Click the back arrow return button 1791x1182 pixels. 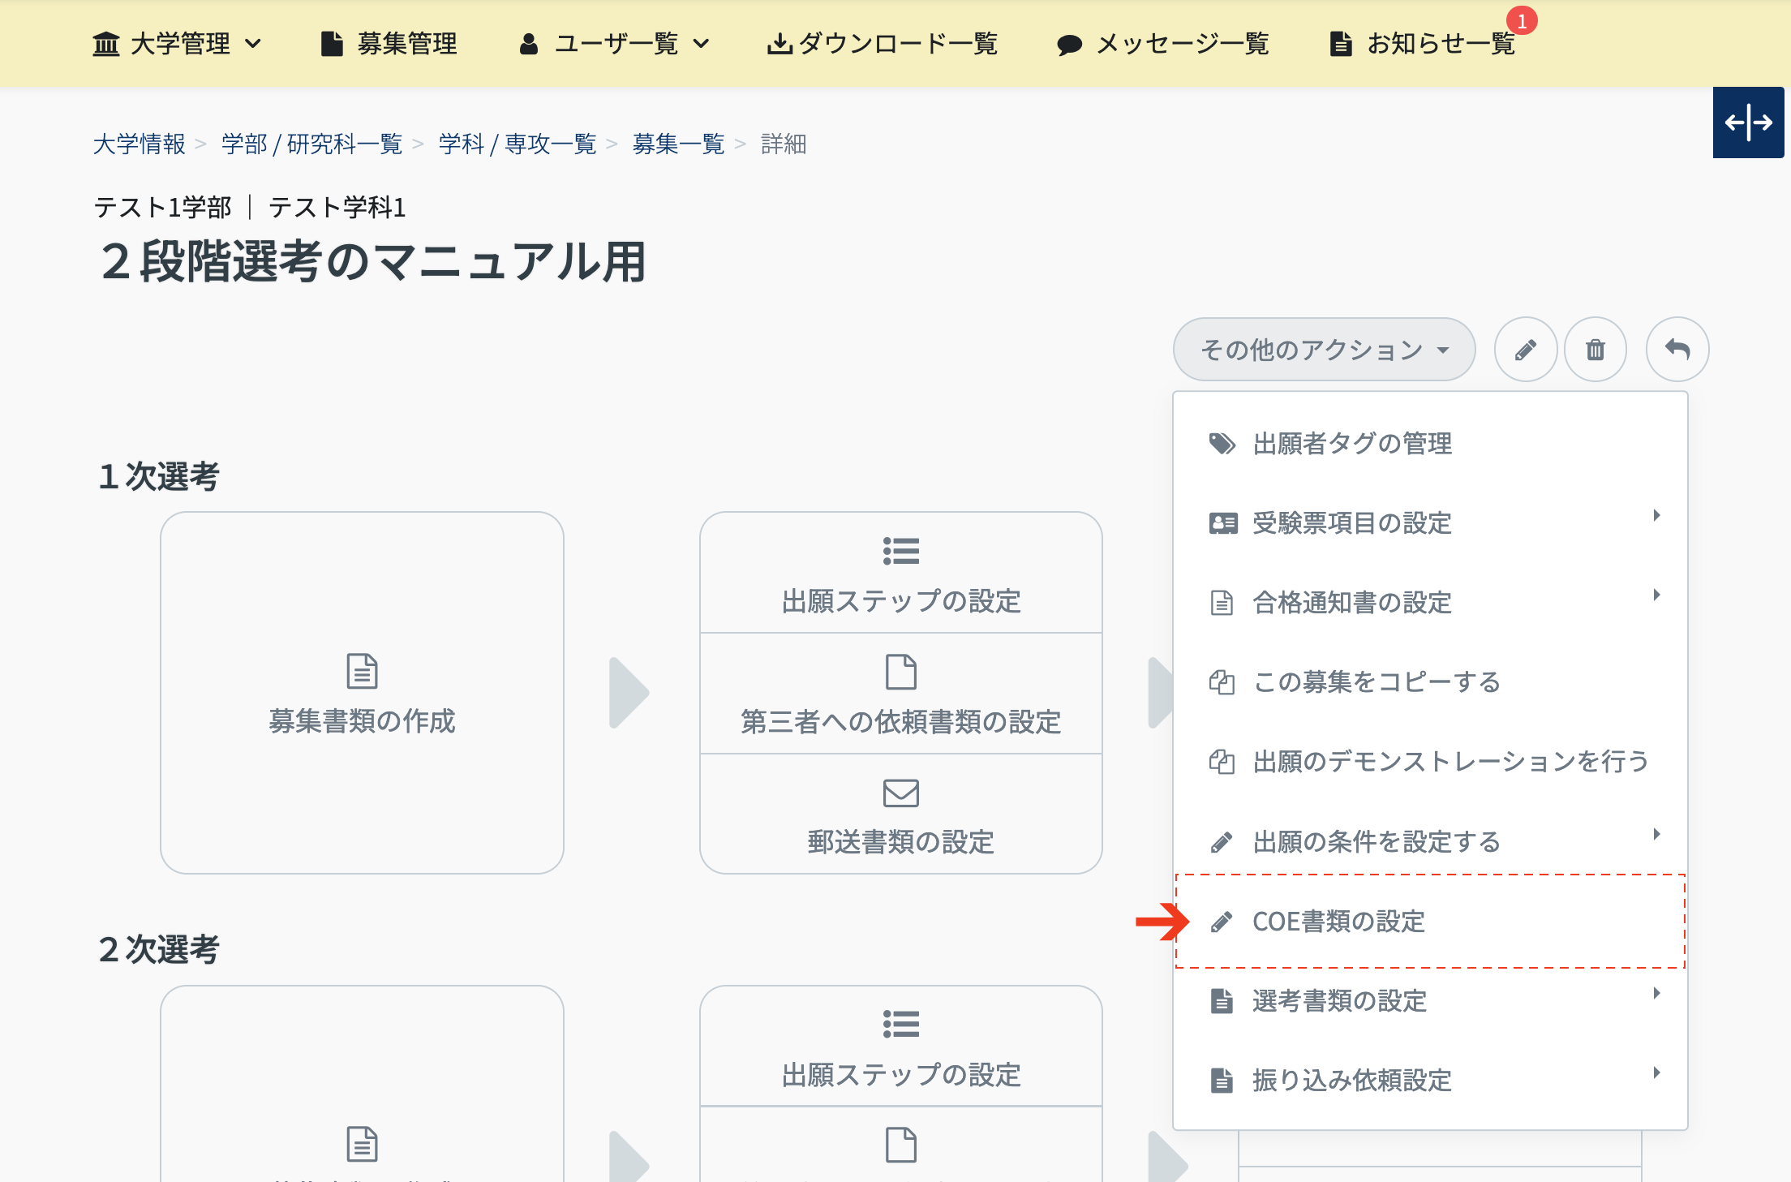(1677, 350)
